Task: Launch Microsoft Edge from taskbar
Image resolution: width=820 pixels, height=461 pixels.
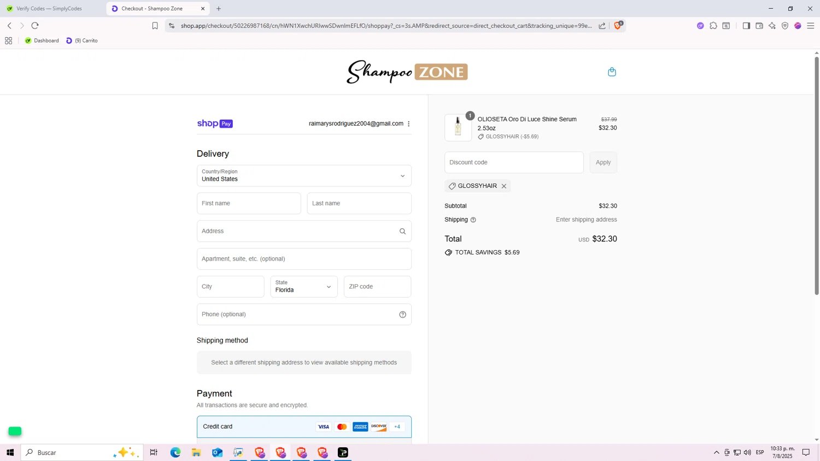Action: click(175, 452)
